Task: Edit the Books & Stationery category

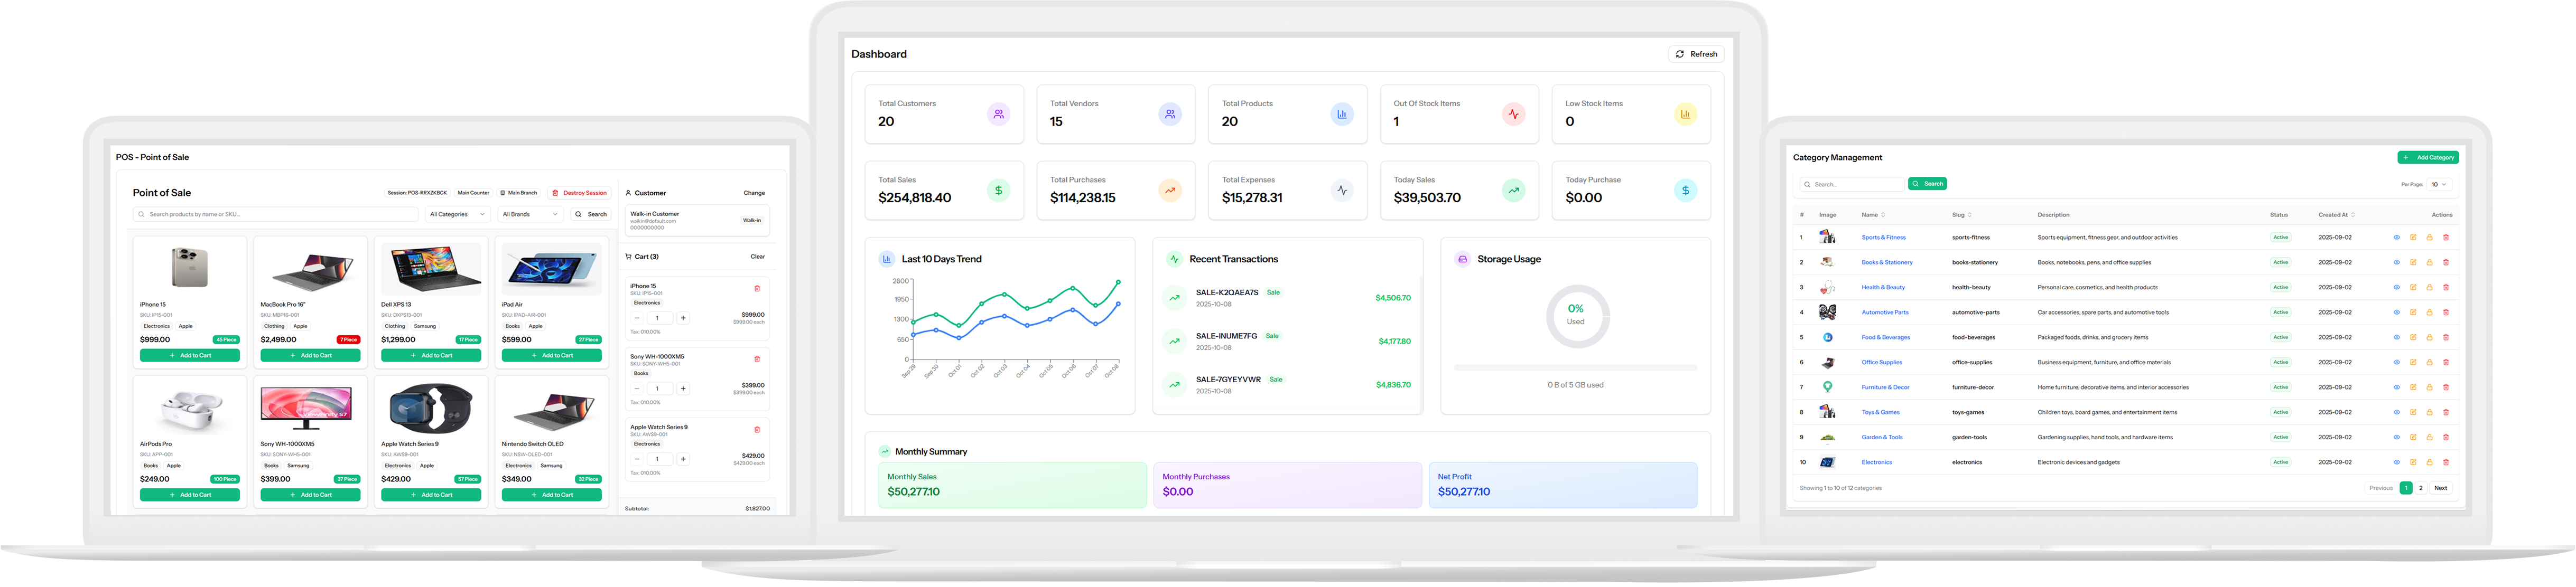Action: (2413, 262)
